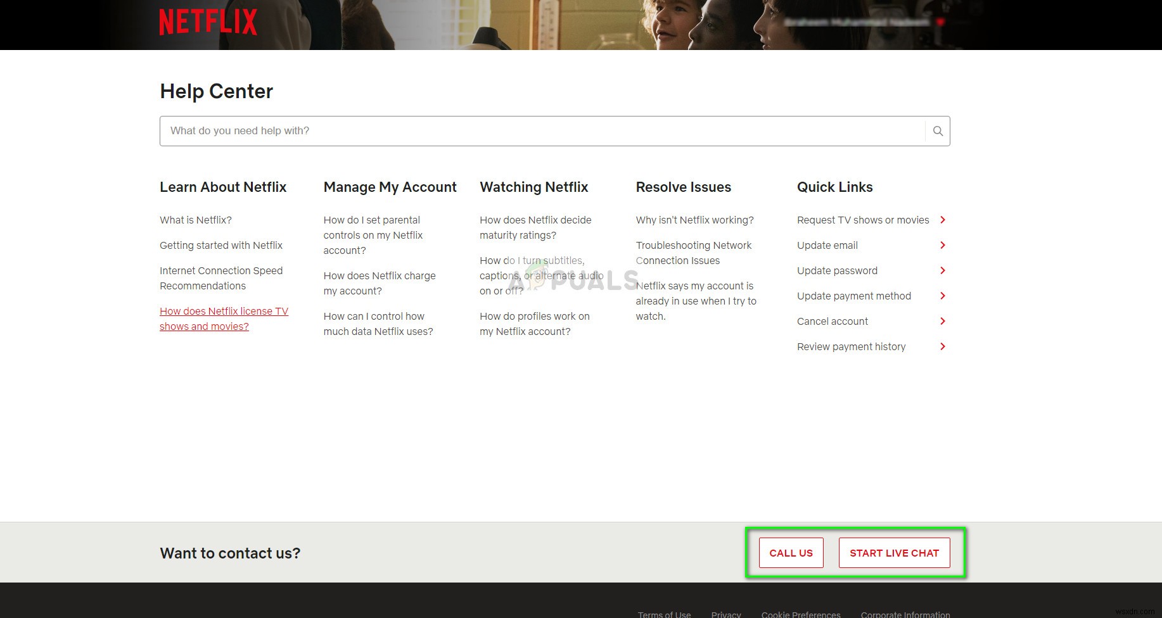The image size is (1162, 618).
Task: Click chevron beside Update email
Action: coord(943,245)
